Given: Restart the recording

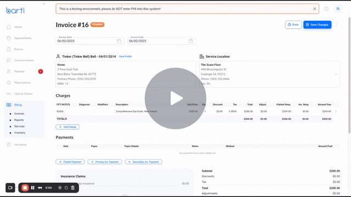Looking at the screenshot, I should 66,188.
